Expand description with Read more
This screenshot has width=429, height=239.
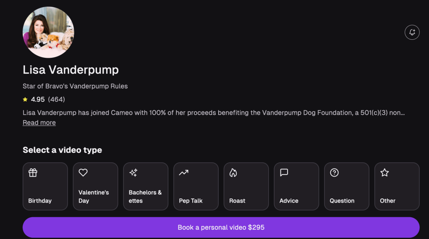click(x=39, y=123)
